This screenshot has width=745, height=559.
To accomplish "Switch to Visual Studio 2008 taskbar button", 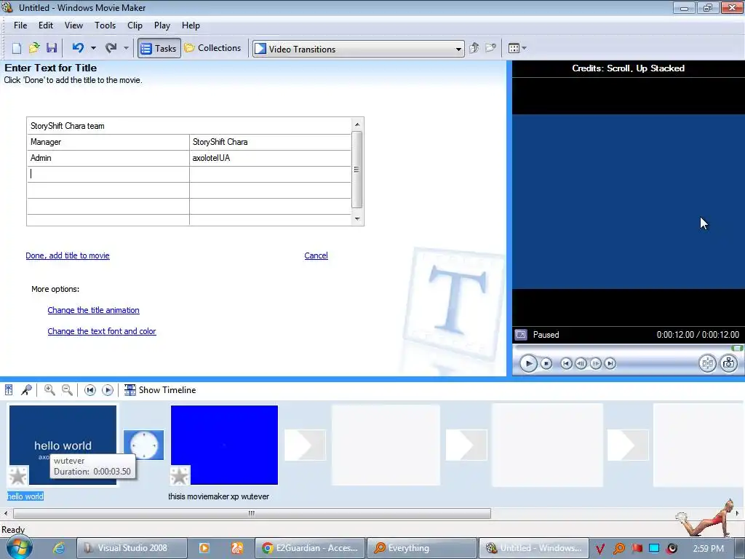I will 132,548.
